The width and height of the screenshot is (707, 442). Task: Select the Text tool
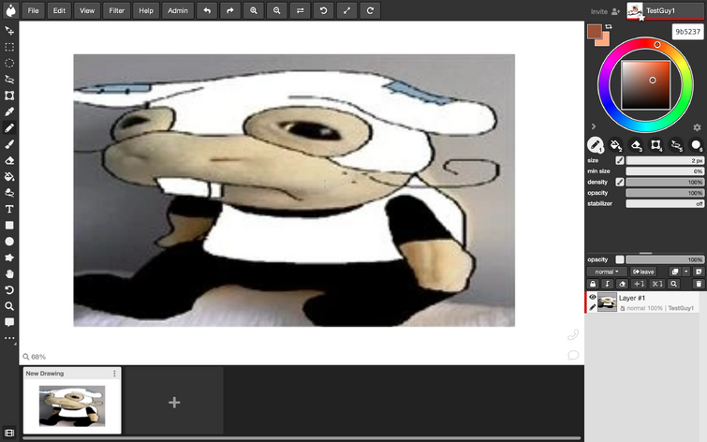[9, 209]
